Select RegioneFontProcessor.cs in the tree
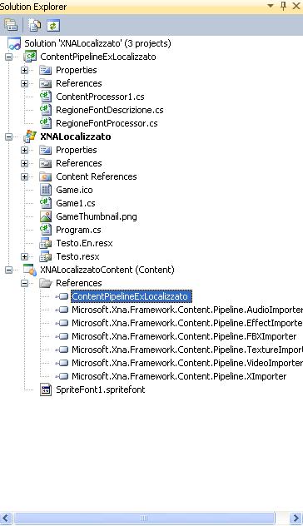Screen dimensions: 303x526 pos(107,123)
